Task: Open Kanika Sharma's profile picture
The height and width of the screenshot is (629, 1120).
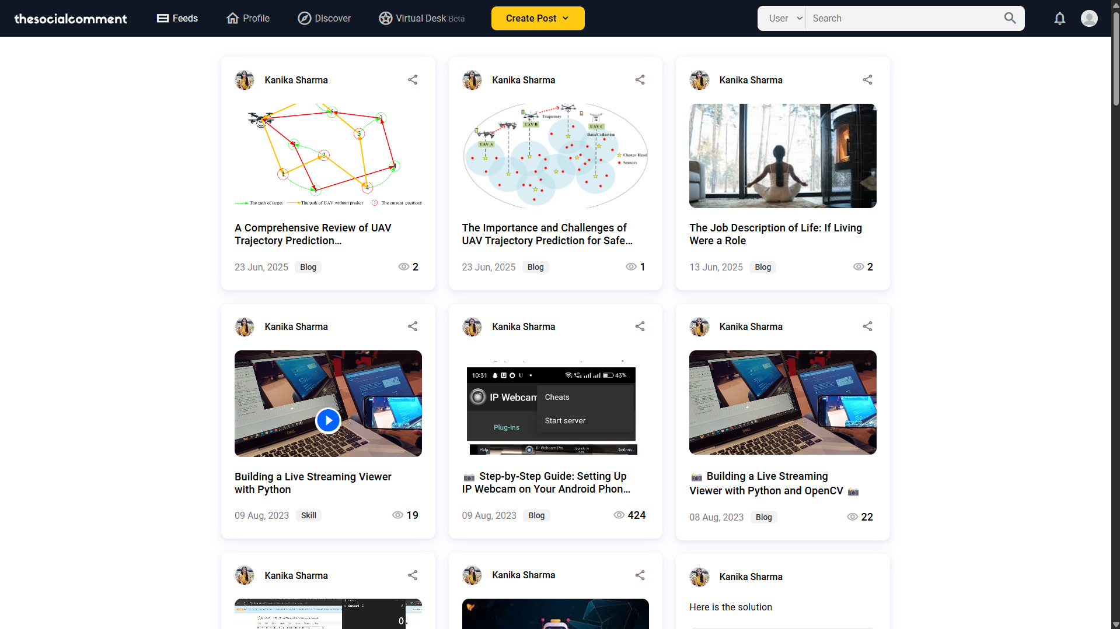Action: (x=244, y=80)
